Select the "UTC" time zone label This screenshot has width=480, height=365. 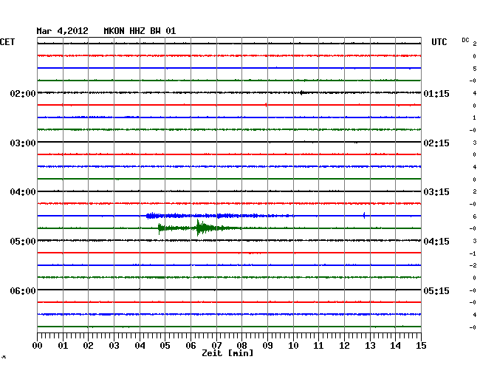point(439,42)
